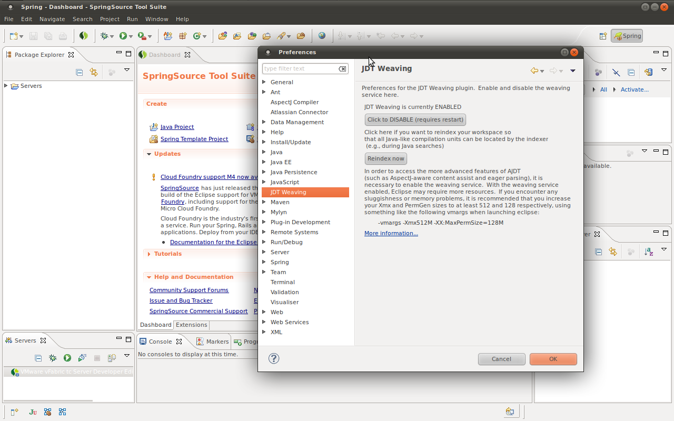
Task: Open the Community Support Forums link
Action: 189,290
